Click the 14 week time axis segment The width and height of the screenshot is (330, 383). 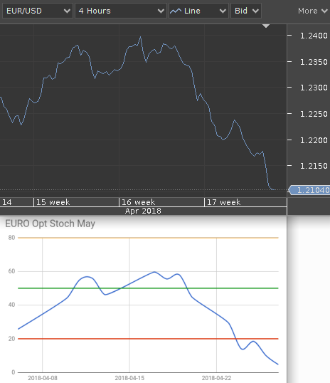[16, 202]
